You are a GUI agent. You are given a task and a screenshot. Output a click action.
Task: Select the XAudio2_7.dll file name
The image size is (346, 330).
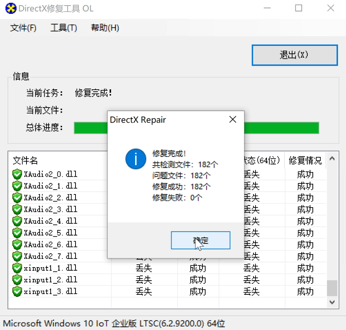pos(51,256)
